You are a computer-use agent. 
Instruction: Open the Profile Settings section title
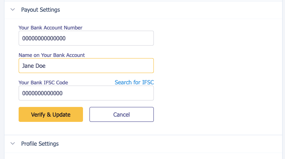[x=40, y=144]
